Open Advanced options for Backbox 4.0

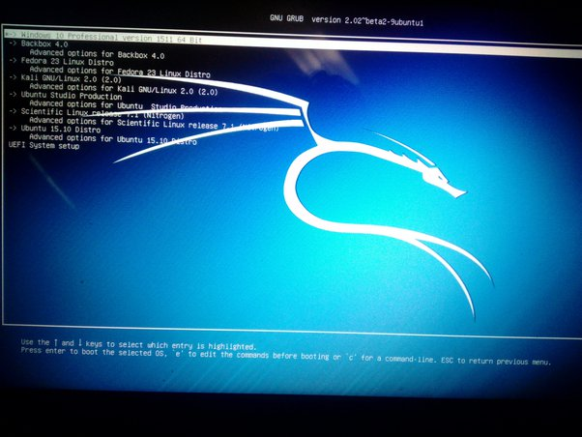click(x=97, y=54)
